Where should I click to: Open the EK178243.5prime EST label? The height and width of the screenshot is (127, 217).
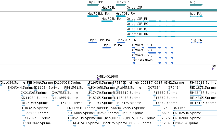[36, 118]
